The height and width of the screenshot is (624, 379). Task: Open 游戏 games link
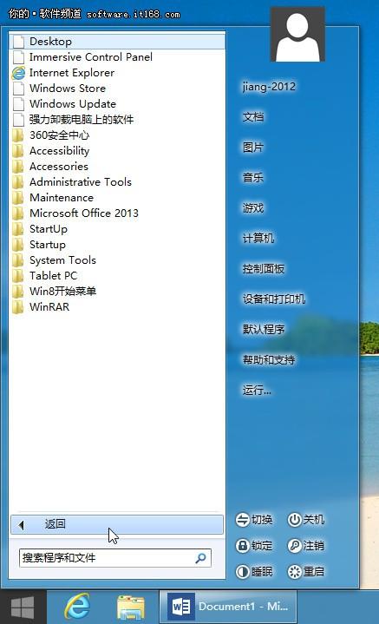pyautogui.click(x=253, y=207)
